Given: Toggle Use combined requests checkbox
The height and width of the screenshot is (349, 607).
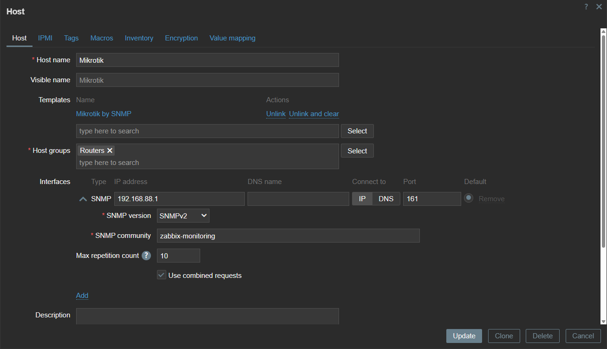Looking at the screenshot, I should [x=162, y=275].
